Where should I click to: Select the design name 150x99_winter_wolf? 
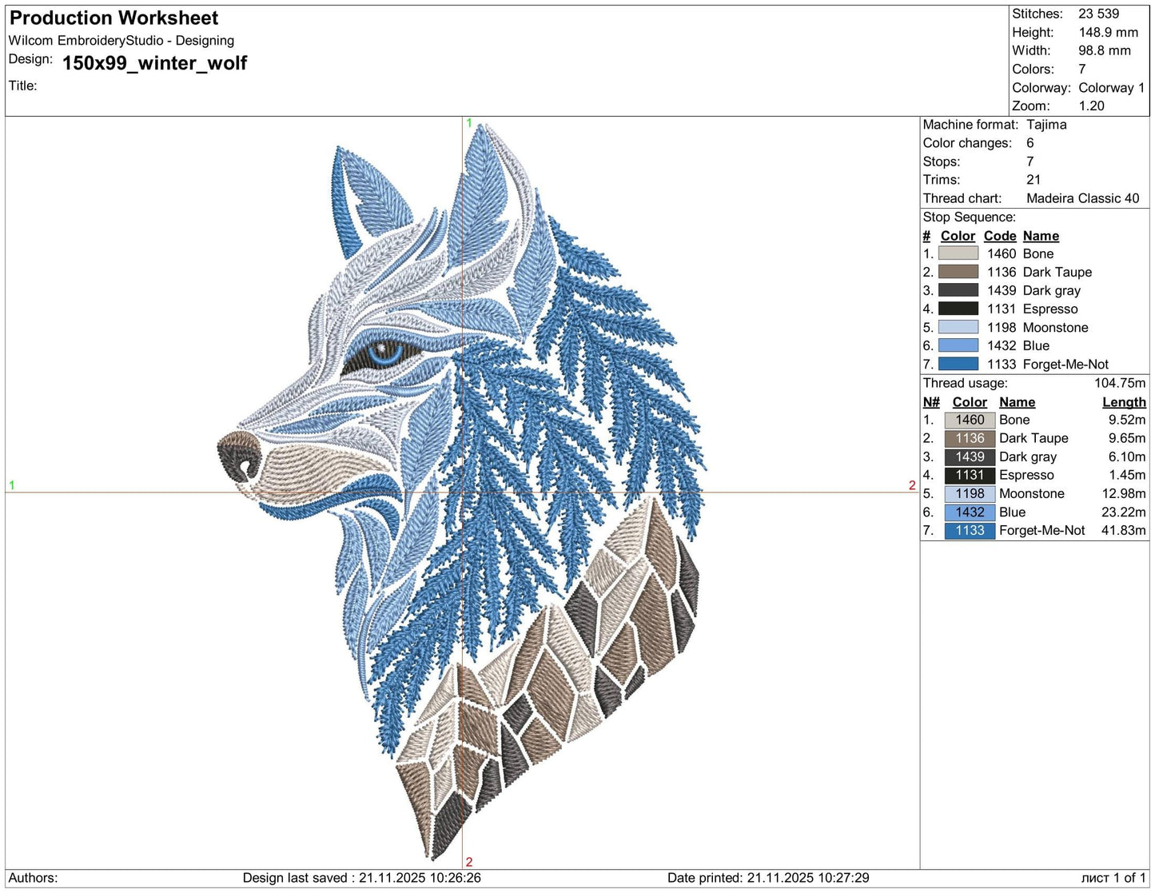155,63
